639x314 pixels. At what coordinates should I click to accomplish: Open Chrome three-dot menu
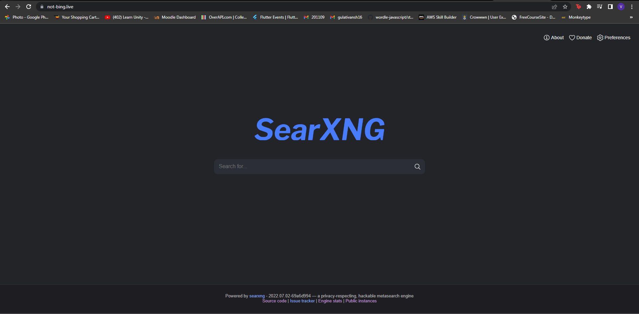632,7
